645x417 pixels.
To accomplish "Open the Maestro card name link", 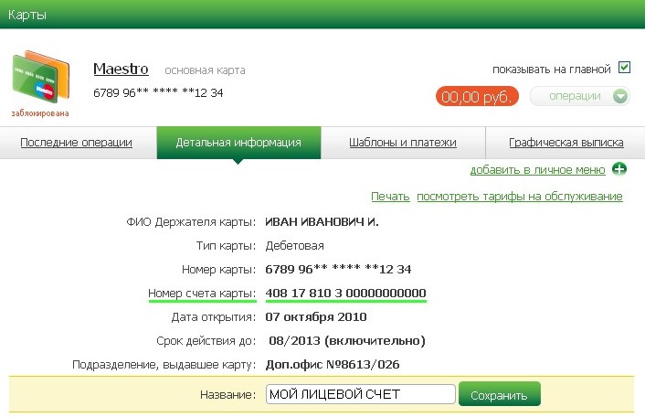I will coord(121,69).
